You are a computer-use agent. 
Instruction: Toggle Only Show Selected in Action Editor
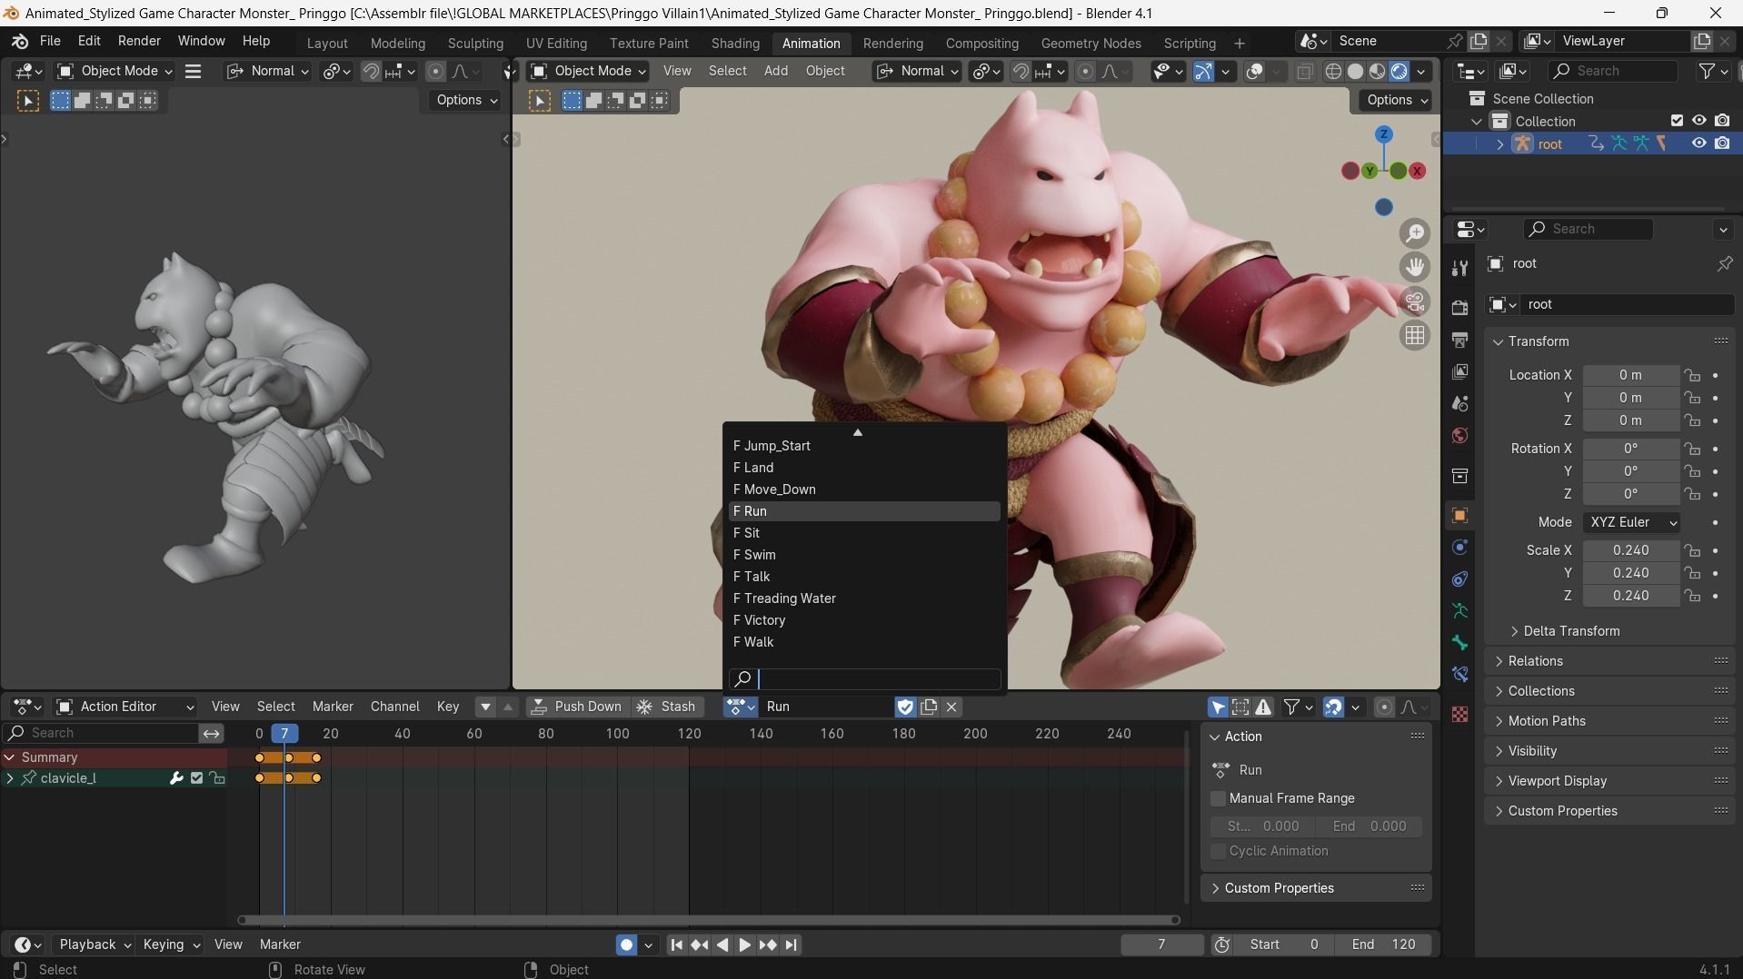point(1218,707)
